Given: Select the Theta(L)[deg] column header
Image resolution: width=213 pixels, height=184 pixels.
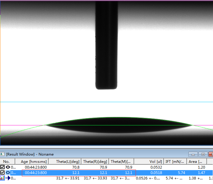Looking at the screenshot, I should tap(67, 162).
